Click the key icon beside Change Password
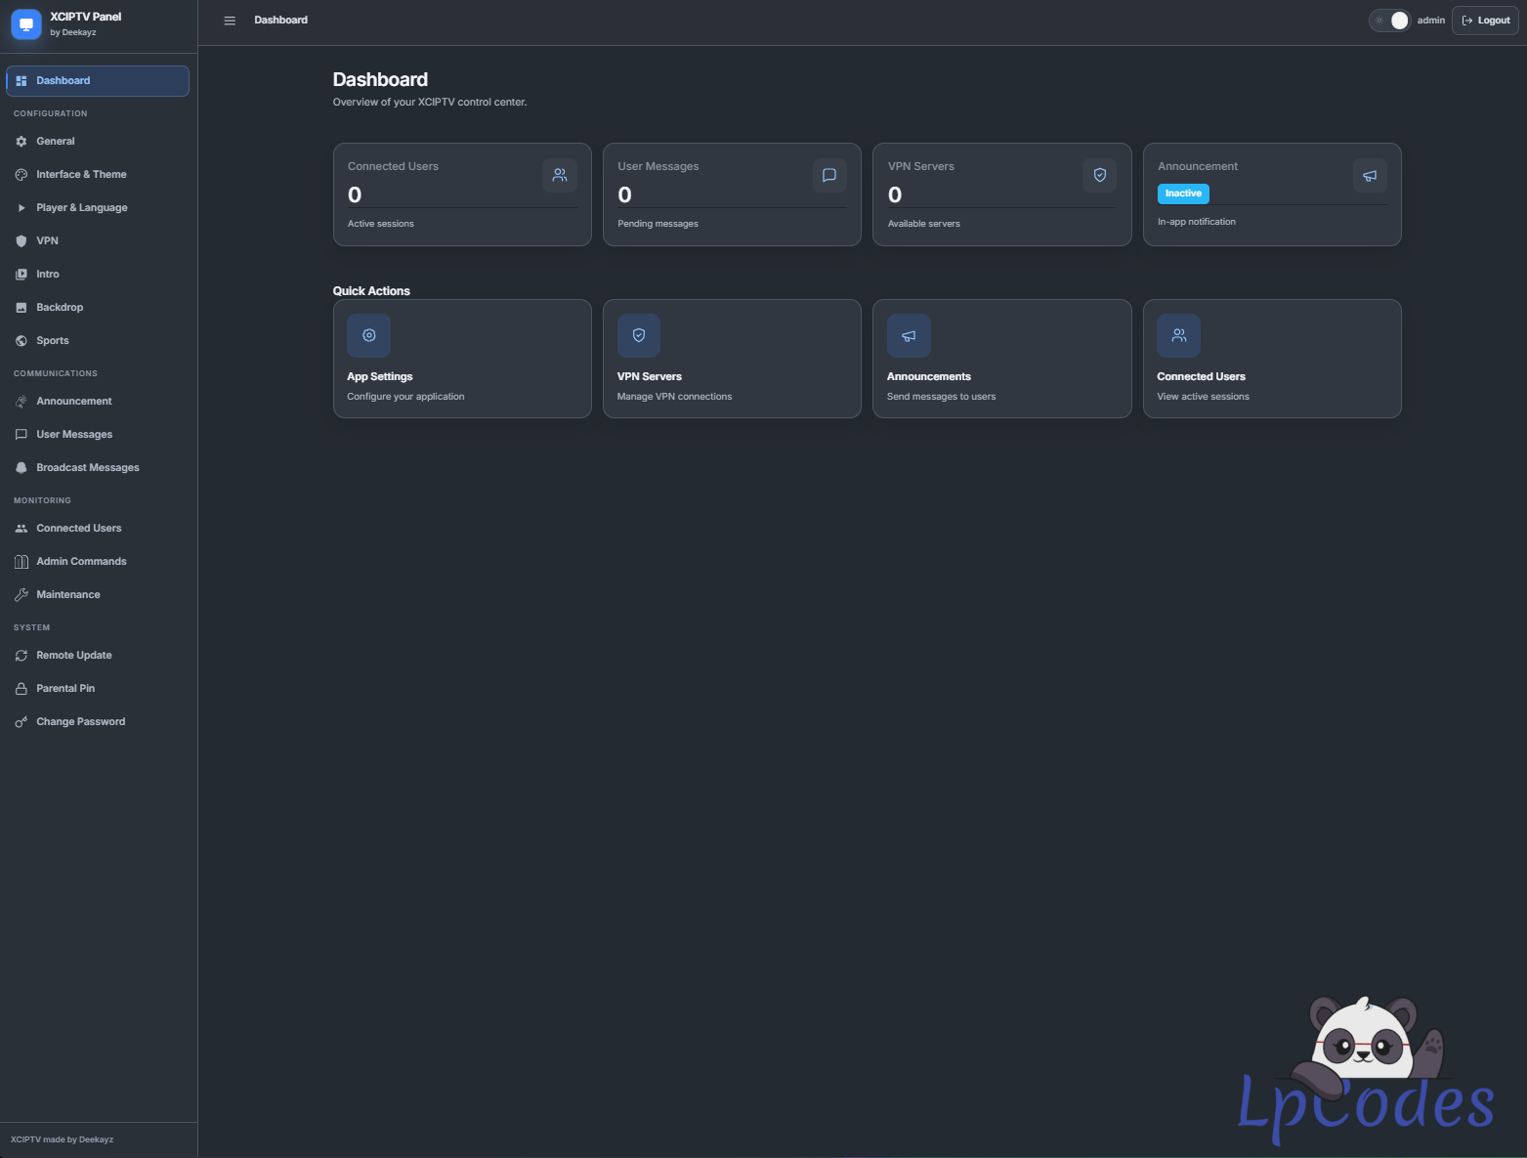This screenshot has width=1527, height=1158. [21, 722]
